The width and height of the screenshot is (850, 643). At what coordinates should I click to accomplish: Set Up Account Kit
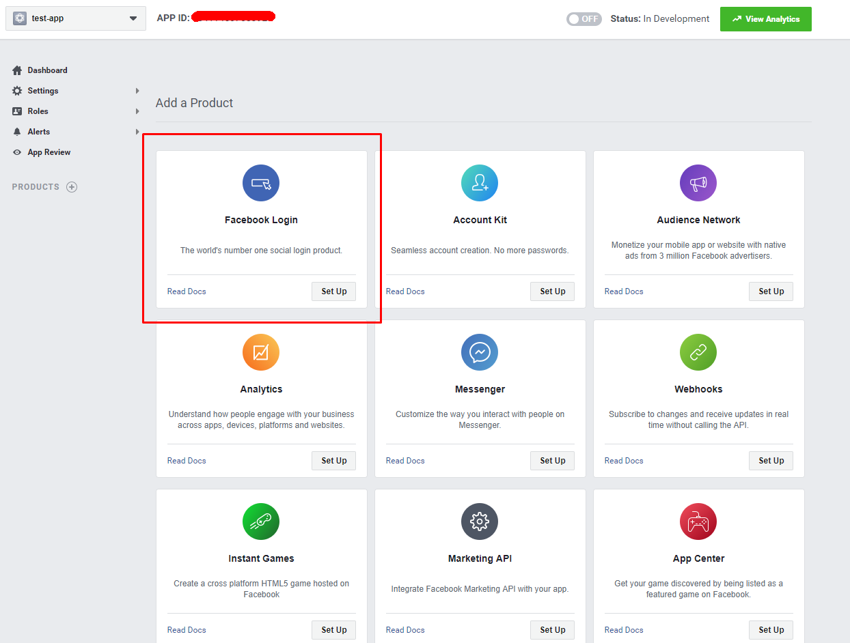pos(553,291)
